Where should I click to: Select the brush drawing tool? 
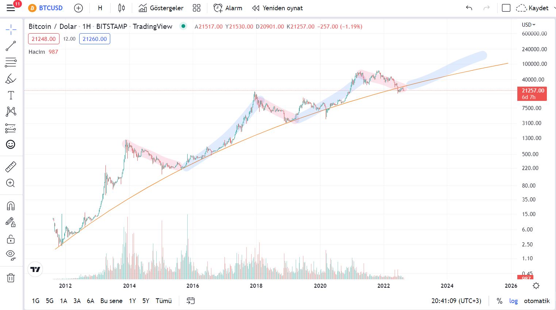pyautogui.click(x=11, y=79)
